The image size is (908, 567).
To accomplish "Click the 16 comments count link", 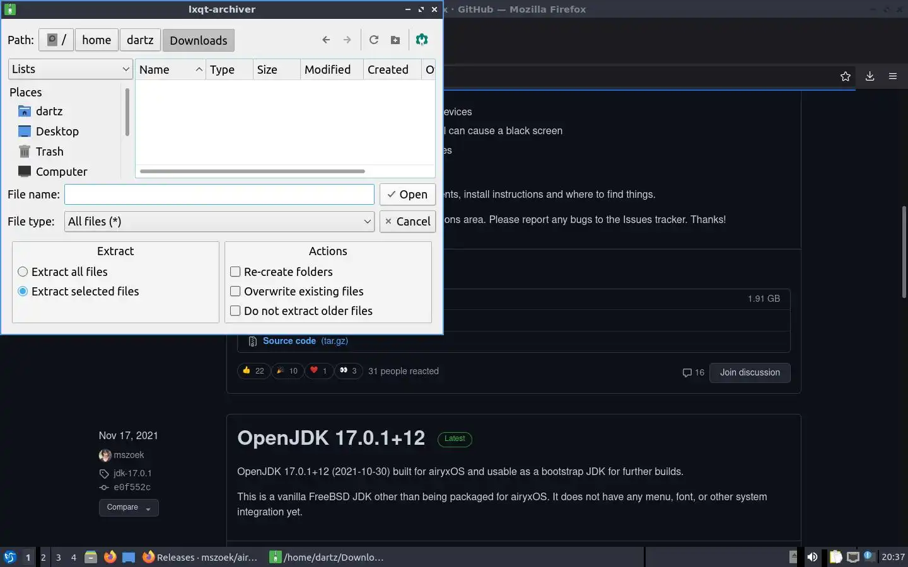I will click(x=693, y=372).
